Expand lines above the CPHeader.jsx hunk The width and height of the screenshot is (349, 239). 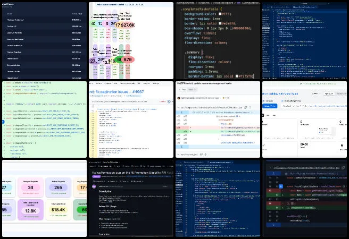tap(181, 113)
